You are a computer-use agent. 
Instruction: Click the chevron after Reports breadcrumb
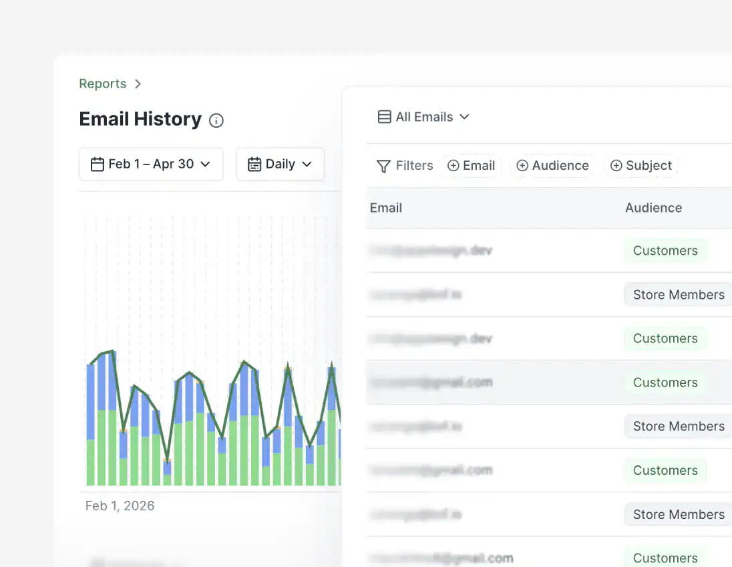pyautogui.click(x=138, y=84)
